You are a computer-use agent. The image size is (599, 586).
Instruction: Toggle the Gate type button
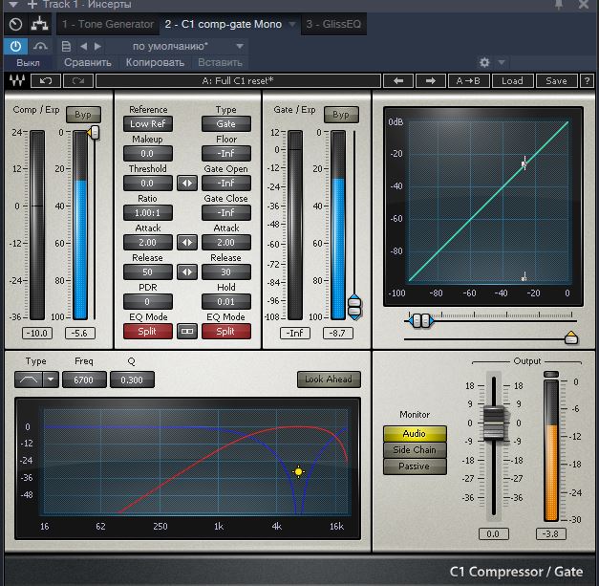coord(225,124)
